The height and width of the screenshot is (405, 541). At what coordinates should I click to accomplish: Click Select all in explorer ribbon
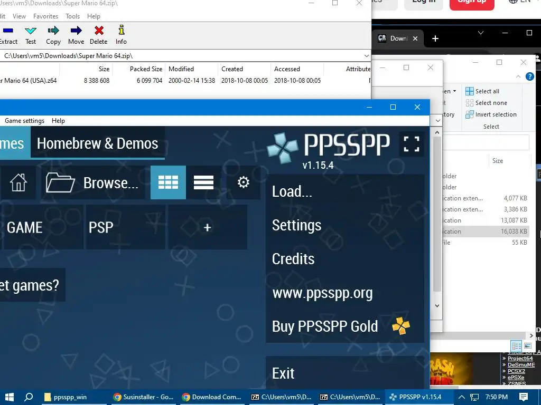click(482, 91)
